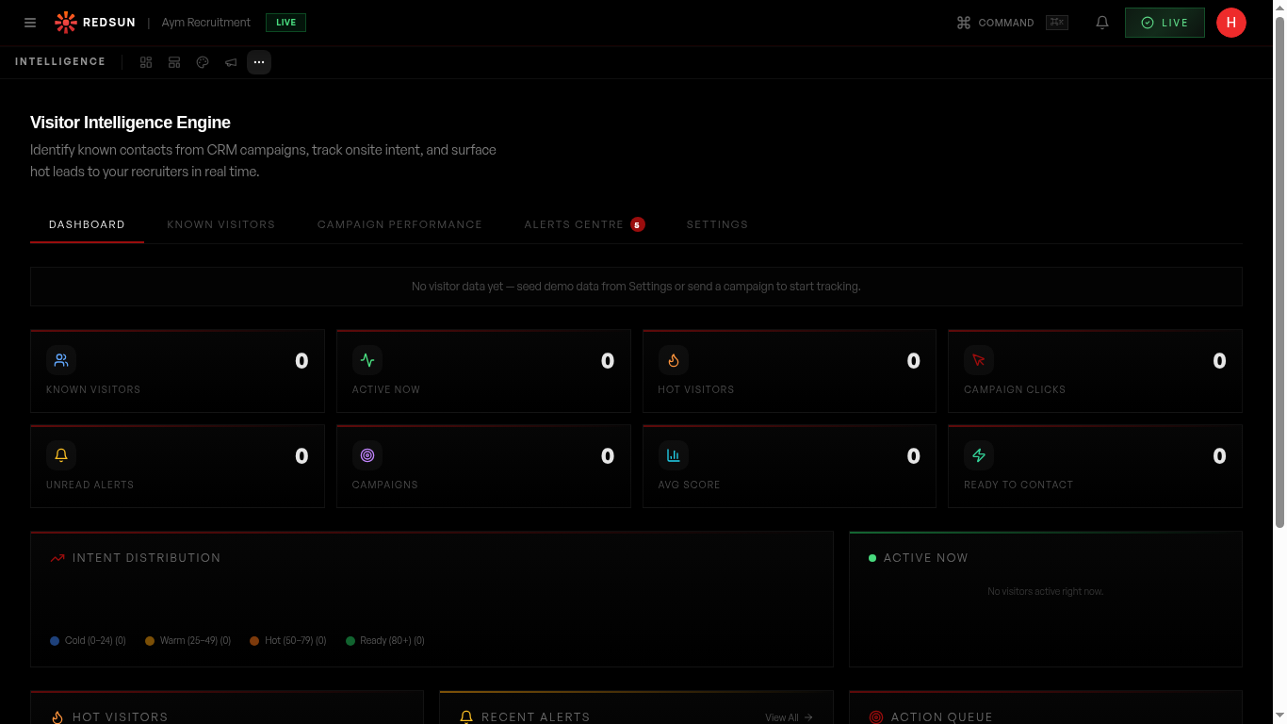Screen dimensions: 1287x724
Task: Open COMMAND in the top bar
Action: pos(996,22)
